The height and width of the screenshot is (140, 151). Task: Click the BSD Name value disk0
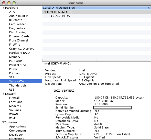point(98,124)
